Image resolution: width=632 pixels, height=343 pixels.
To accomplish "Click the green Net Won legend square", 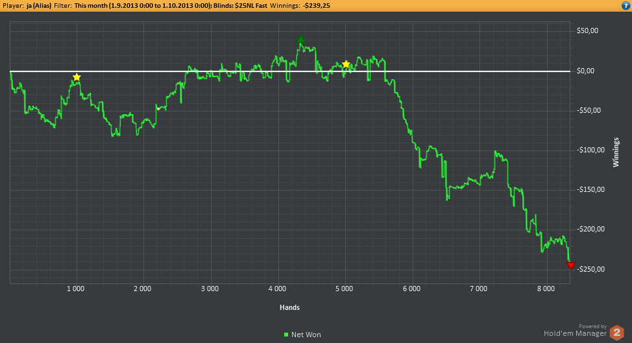I will [x=286, y=335].
